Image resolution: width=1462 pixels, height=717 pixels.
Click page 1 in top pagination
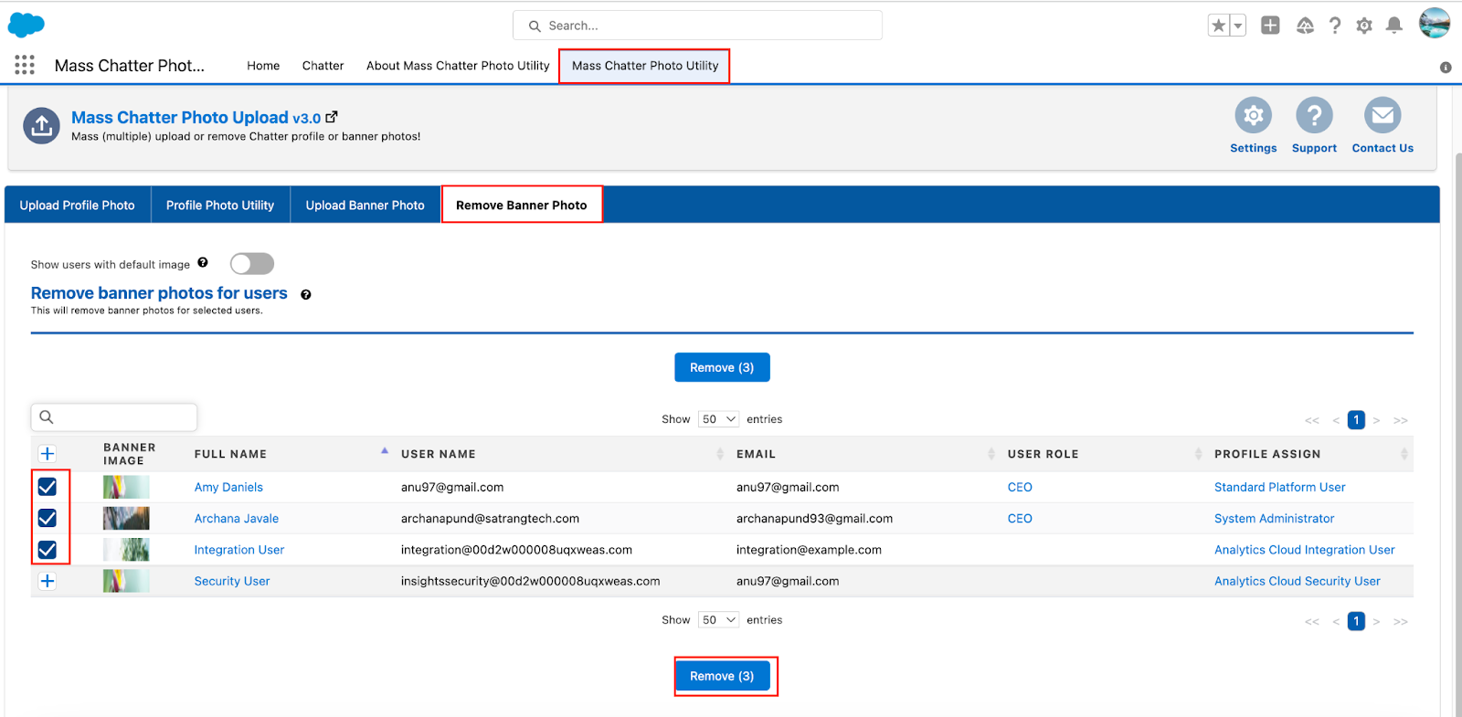coord(1356,419)
